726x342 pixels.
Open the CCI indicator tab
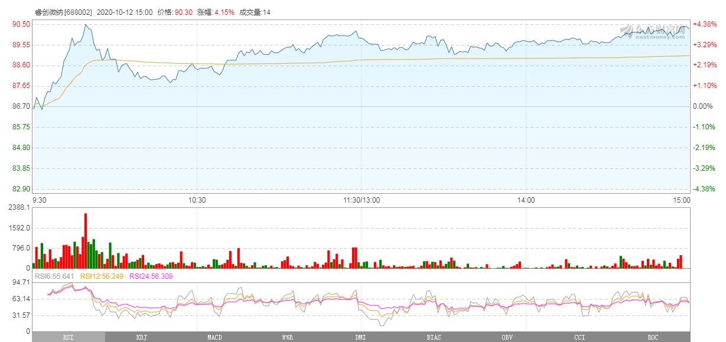coord(580,337)
